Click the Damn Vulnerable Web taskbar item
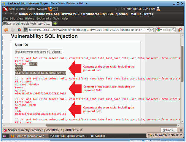This screenshot has width=186, height=142. tap(29, 136)
